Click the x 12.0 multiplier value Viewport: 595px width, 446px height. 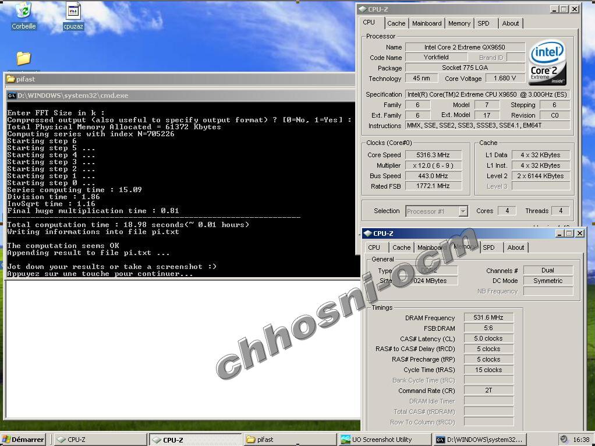pos(433,165)
